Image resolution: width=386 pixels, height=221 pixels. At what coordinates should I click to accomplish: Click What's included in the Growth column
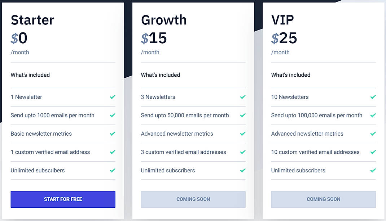click(161, 75)
